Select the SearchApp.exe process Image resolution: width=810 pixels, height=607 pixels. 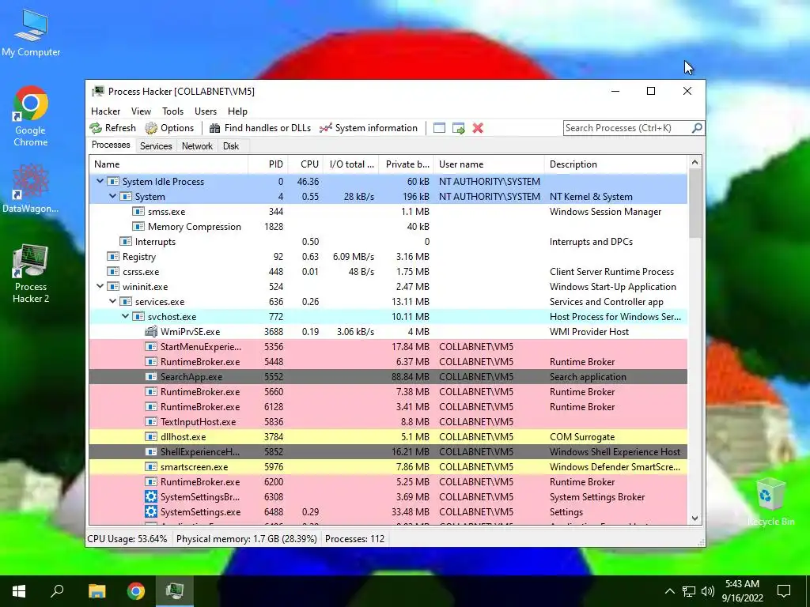(388, 377)
